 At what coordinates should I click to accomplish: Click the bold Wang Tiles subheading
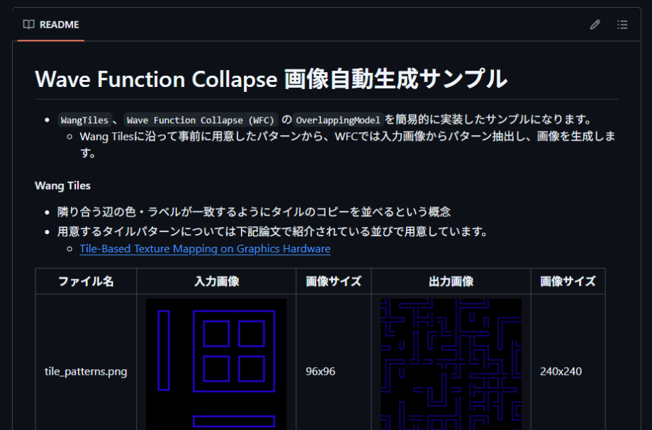coord(62,186)
